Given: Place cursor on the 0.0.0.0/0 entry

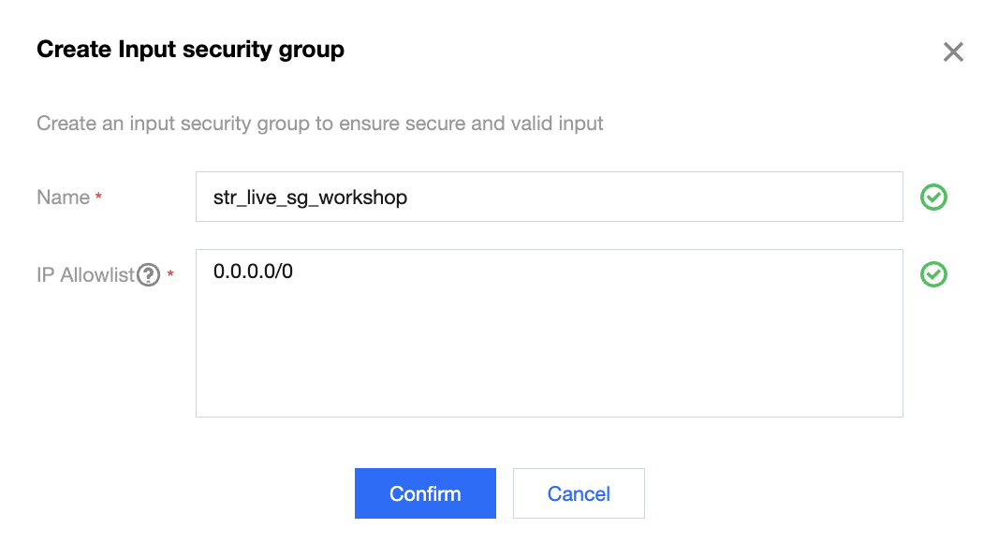Looking at the screenshot, I should click(x=253, y=271).
